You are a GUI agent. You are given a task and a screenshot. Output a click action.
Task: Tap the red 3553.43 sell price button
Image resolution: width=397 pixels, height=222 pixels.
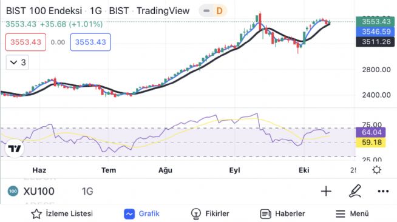tap(26, 42)
